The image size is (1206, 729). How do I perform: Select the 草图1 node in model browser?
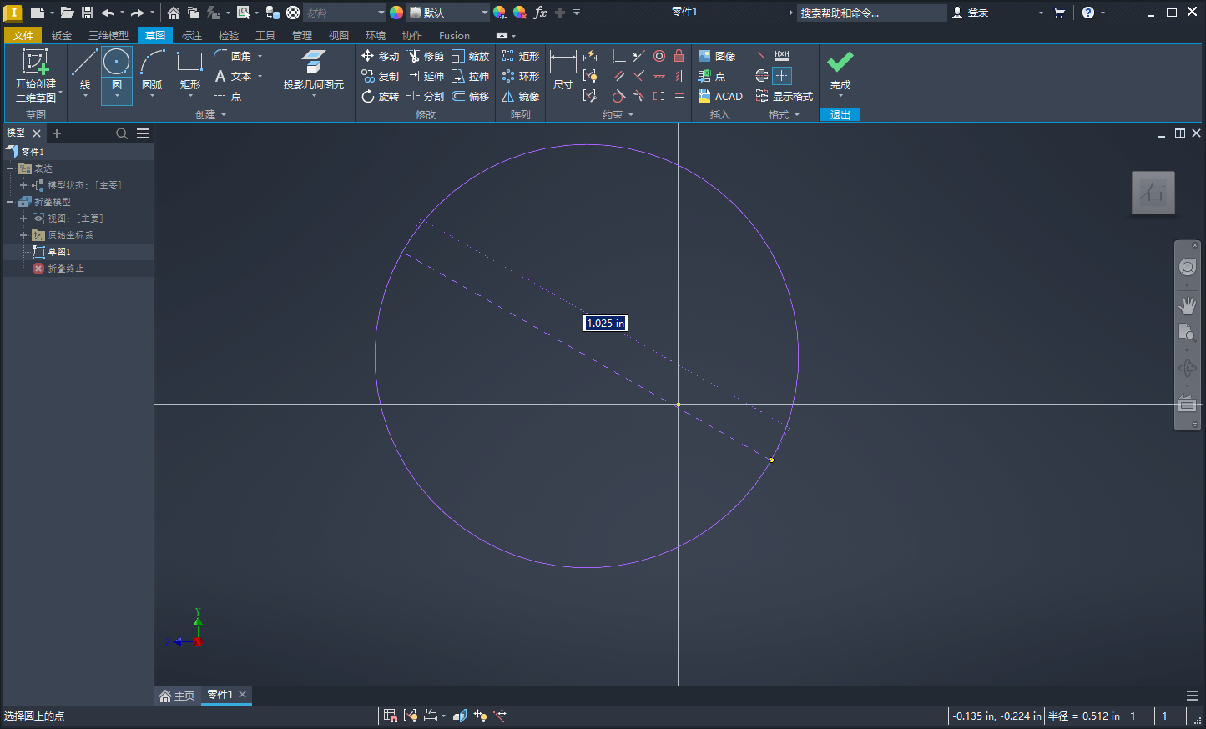[x=59, y=252]
